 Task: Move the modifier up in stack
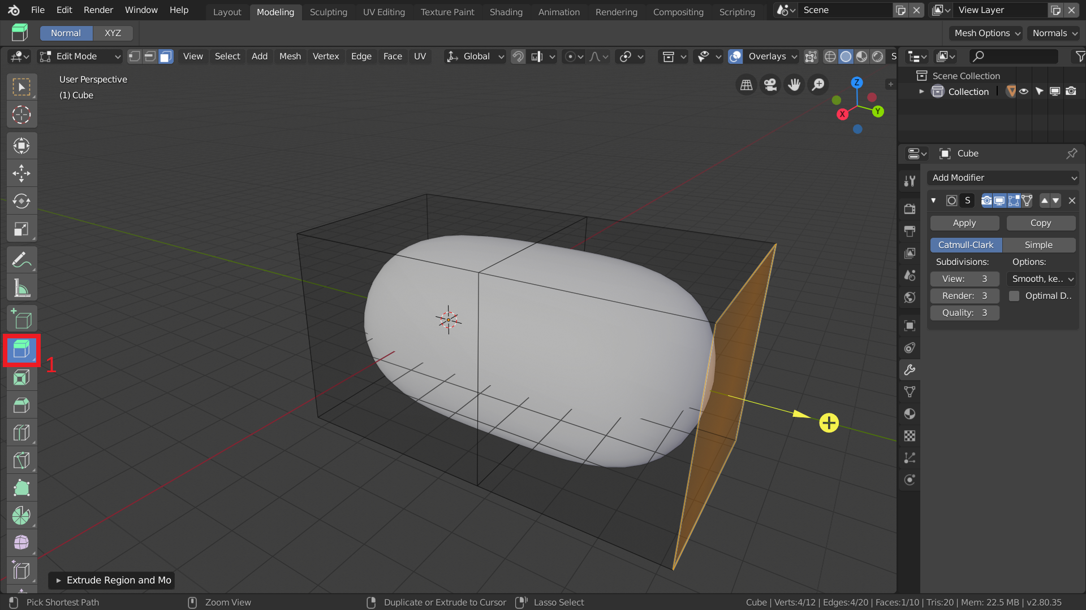[x=1045, y=201]
